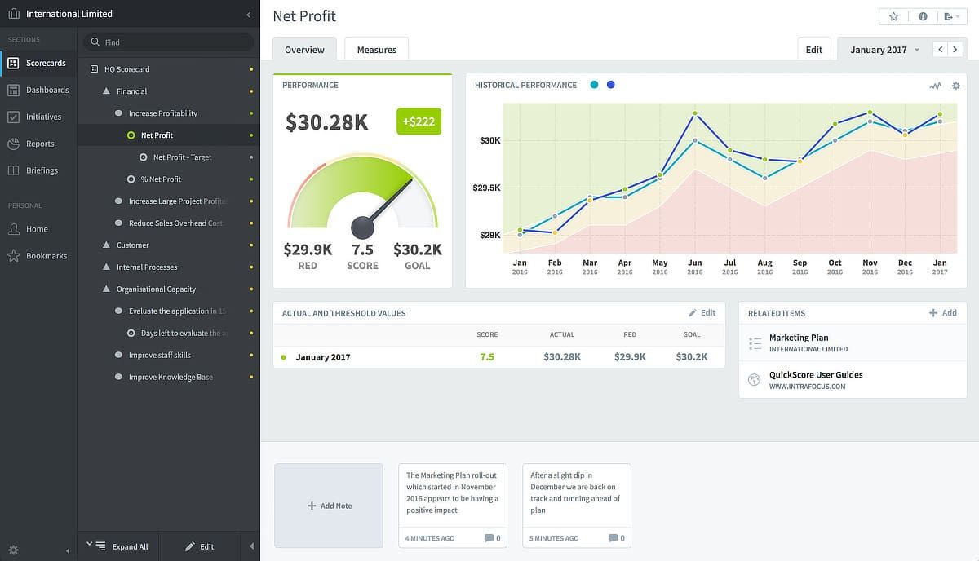The image size is (979, 561).
Task: Select the Overview tab
Action: [304, 50]
